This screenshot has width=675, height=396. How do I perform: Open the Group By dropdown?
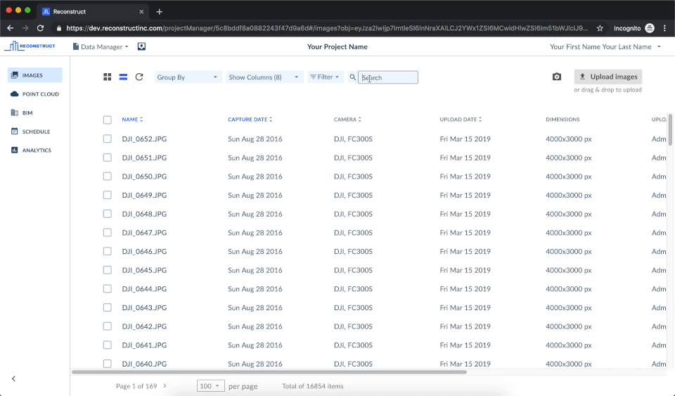click(x=188, y=77)
